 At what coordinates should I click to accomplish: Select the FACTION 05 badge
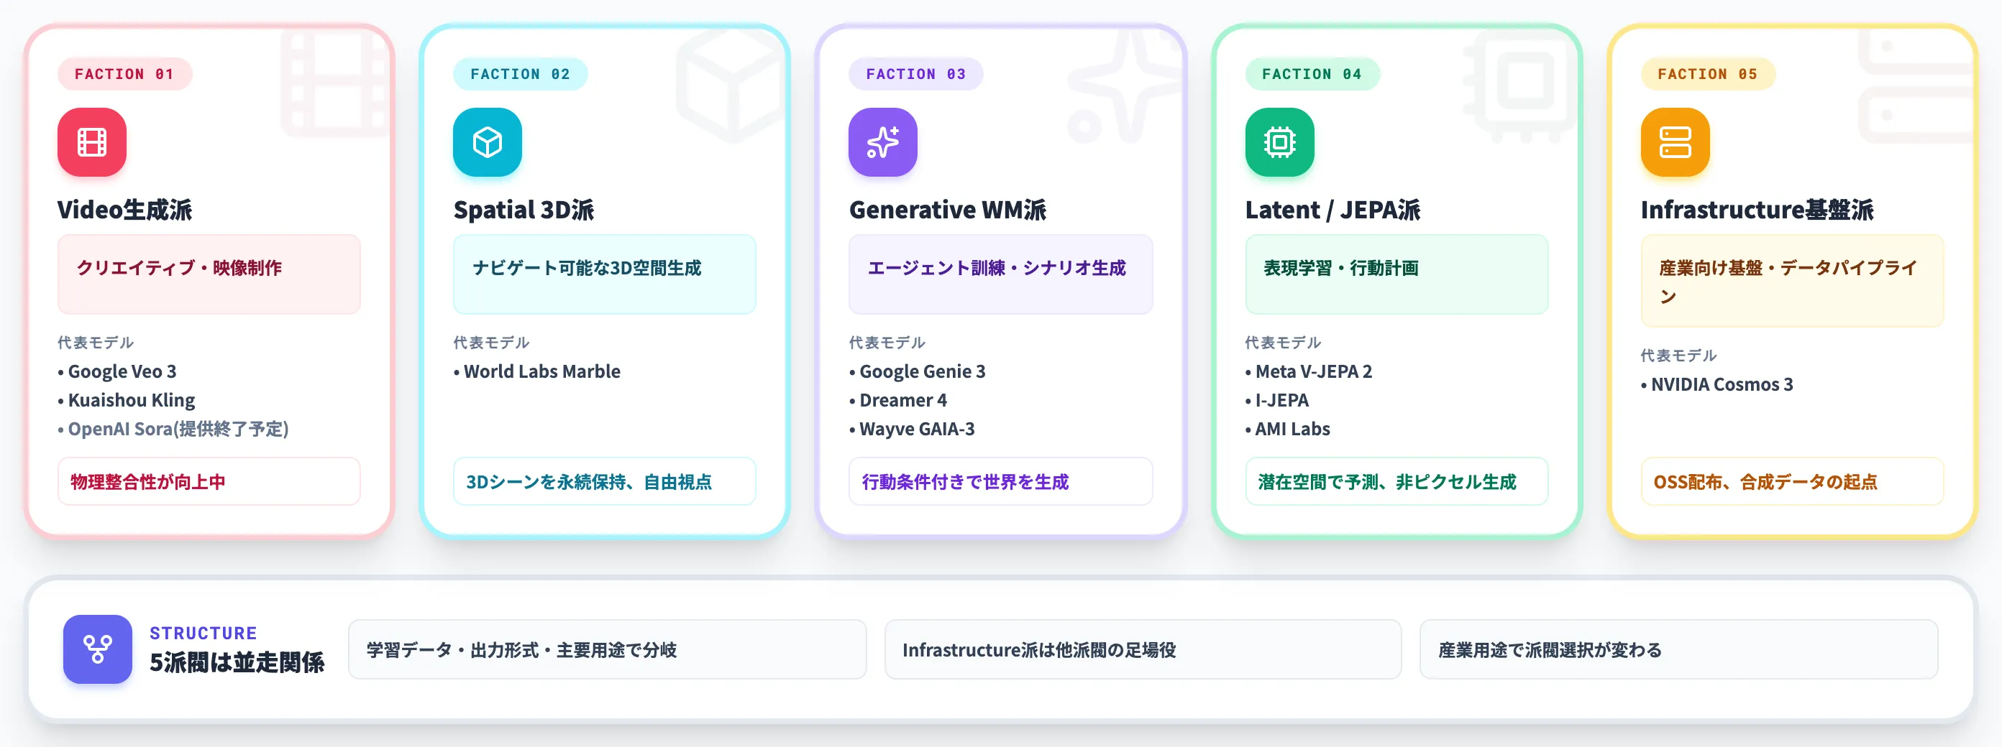[1707, 74]
